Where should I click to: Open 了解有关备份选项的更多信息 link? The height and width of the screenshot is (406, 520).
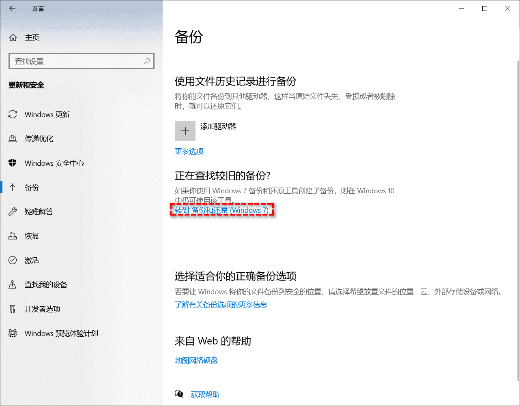[221, 305]
